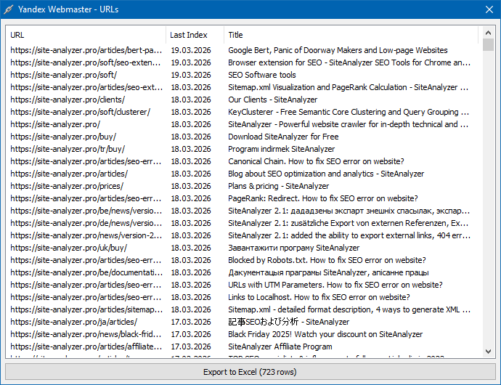Click URL https://site-analyzer.pro/buy/

tap(63, 137)
